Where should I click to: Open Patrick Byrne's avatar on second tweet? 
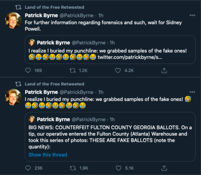[x=13, y=97]
